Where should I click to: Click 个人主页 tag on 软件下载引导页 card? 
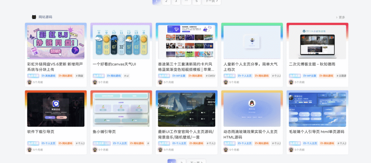coord(49,143)
